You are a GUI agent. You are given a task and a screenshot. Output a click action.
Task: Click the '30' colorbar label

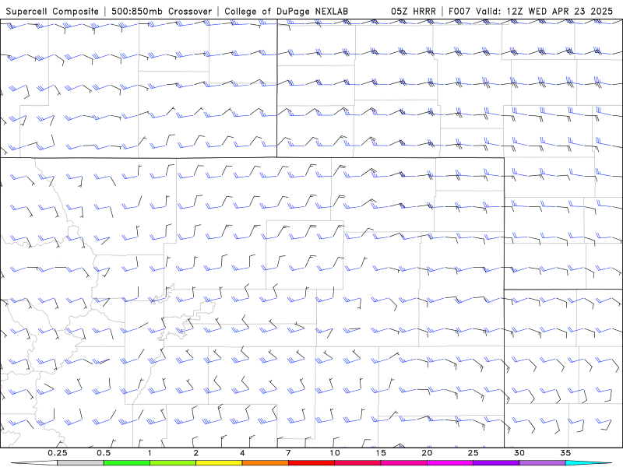pos(519,453)
